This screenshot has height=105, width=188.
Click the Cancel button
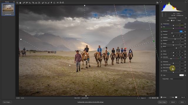[x=173, y=102]
